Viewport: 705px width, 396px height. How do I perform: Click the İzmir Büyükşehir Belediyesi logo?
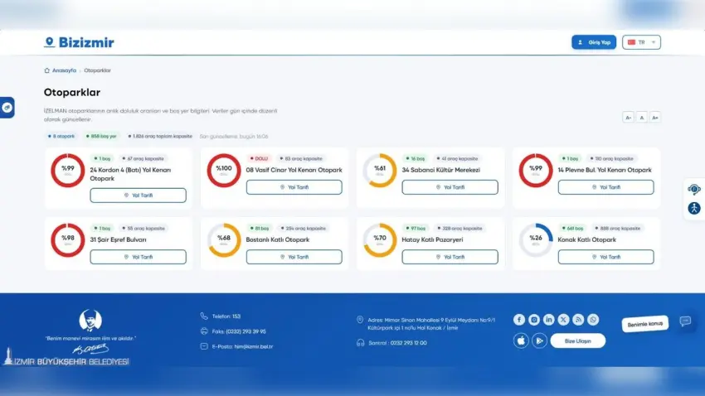coord(66,357)
